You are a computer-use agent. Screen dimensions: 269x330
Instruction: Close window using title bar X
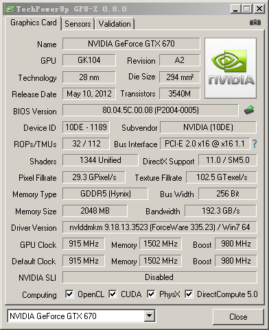pyautogui.click(x=259, y=9)
